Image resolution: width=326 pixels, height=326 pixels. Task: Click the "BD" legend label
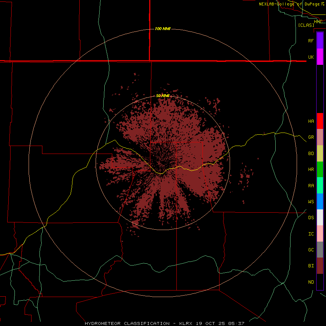click(x=311, y=154)
